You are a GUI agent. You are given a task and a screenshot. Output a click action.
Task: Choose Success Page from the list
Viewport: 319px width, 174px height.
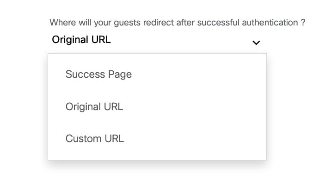click(157, 74)
